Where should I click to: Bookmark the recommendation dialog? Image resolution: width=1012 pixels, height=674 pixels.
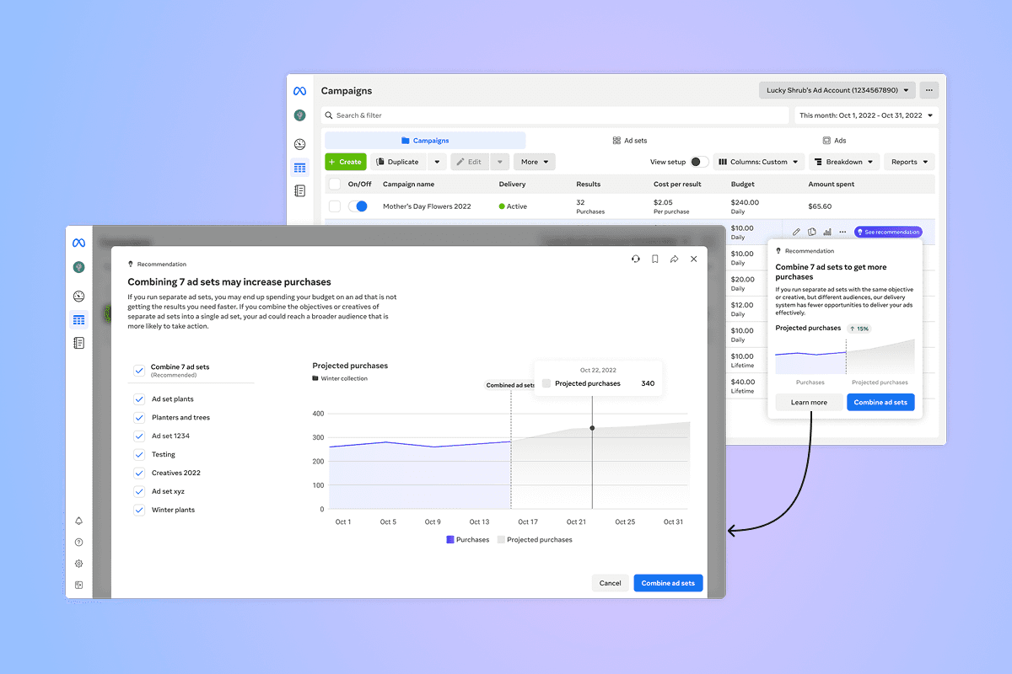(x=655, y=259)
